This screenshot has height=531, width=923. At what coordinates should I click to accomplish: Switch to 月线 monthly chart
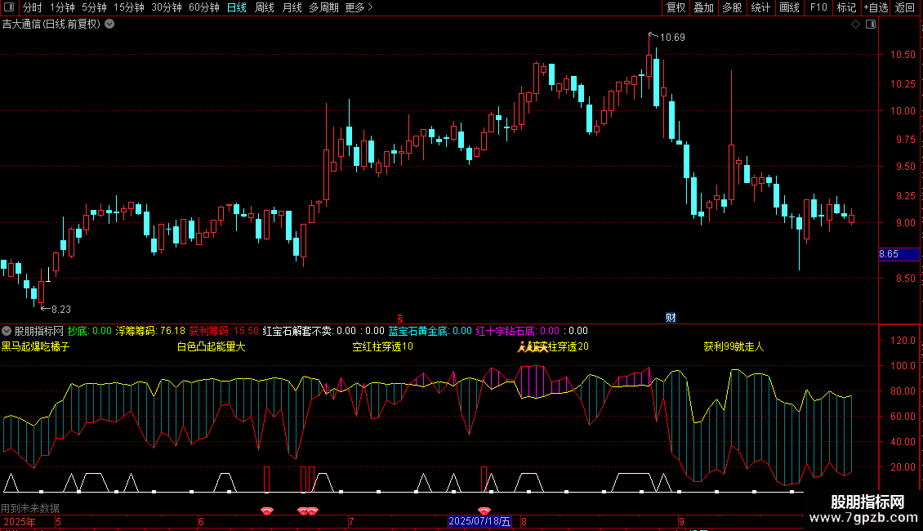pyautogui.click(x=292, y=7)
